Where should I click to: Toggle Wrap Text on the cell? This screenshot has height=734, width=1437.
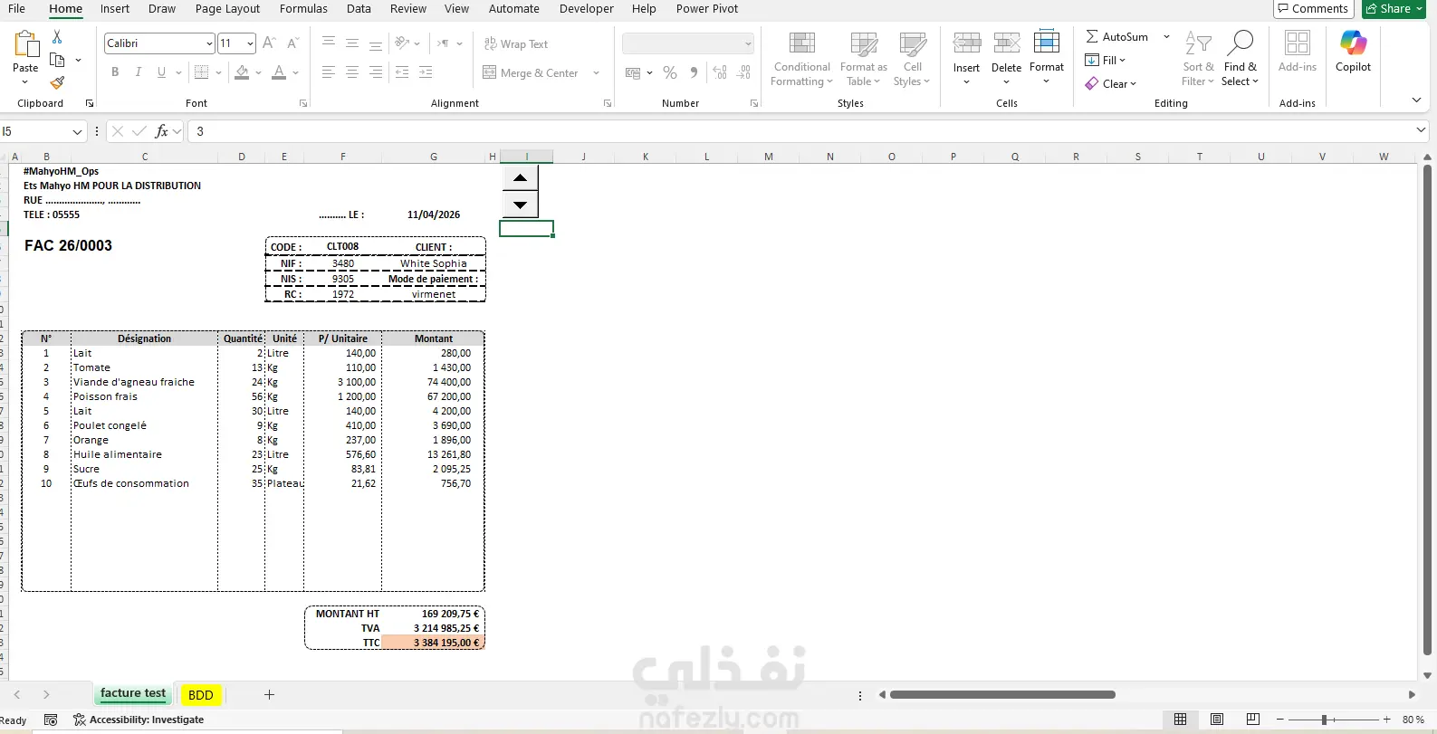tap(515, 43)
